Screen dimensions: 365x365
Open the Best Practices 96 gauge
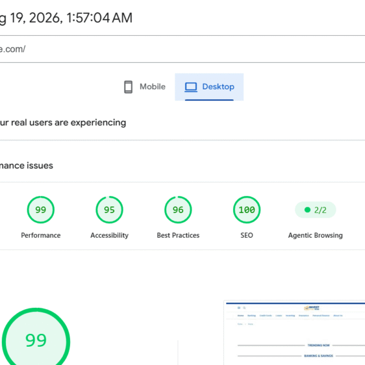coord(178,210)
